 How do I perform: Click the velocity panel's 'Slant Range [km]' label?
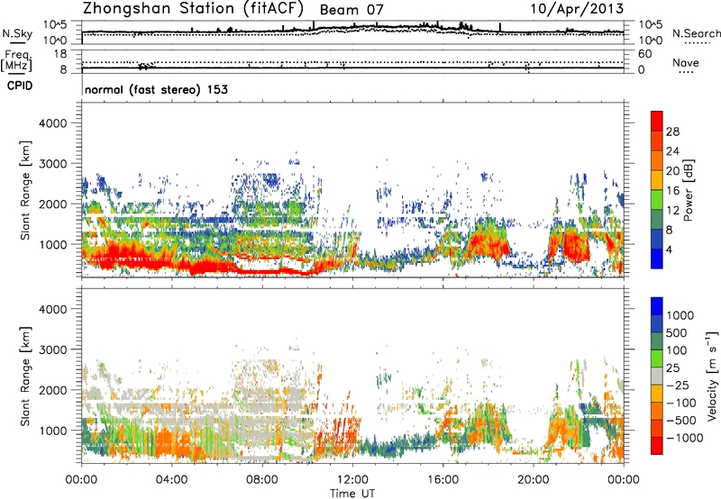click(x=25, y=377)
